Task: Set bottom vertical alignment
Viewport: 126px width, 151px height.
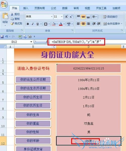Action: tap(88, 17)
